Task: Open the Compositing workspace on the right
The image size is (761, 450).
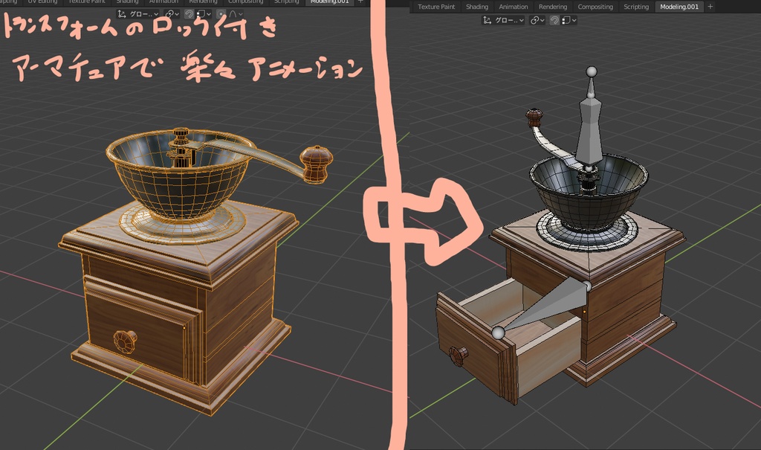Action: tap(595, 7)
